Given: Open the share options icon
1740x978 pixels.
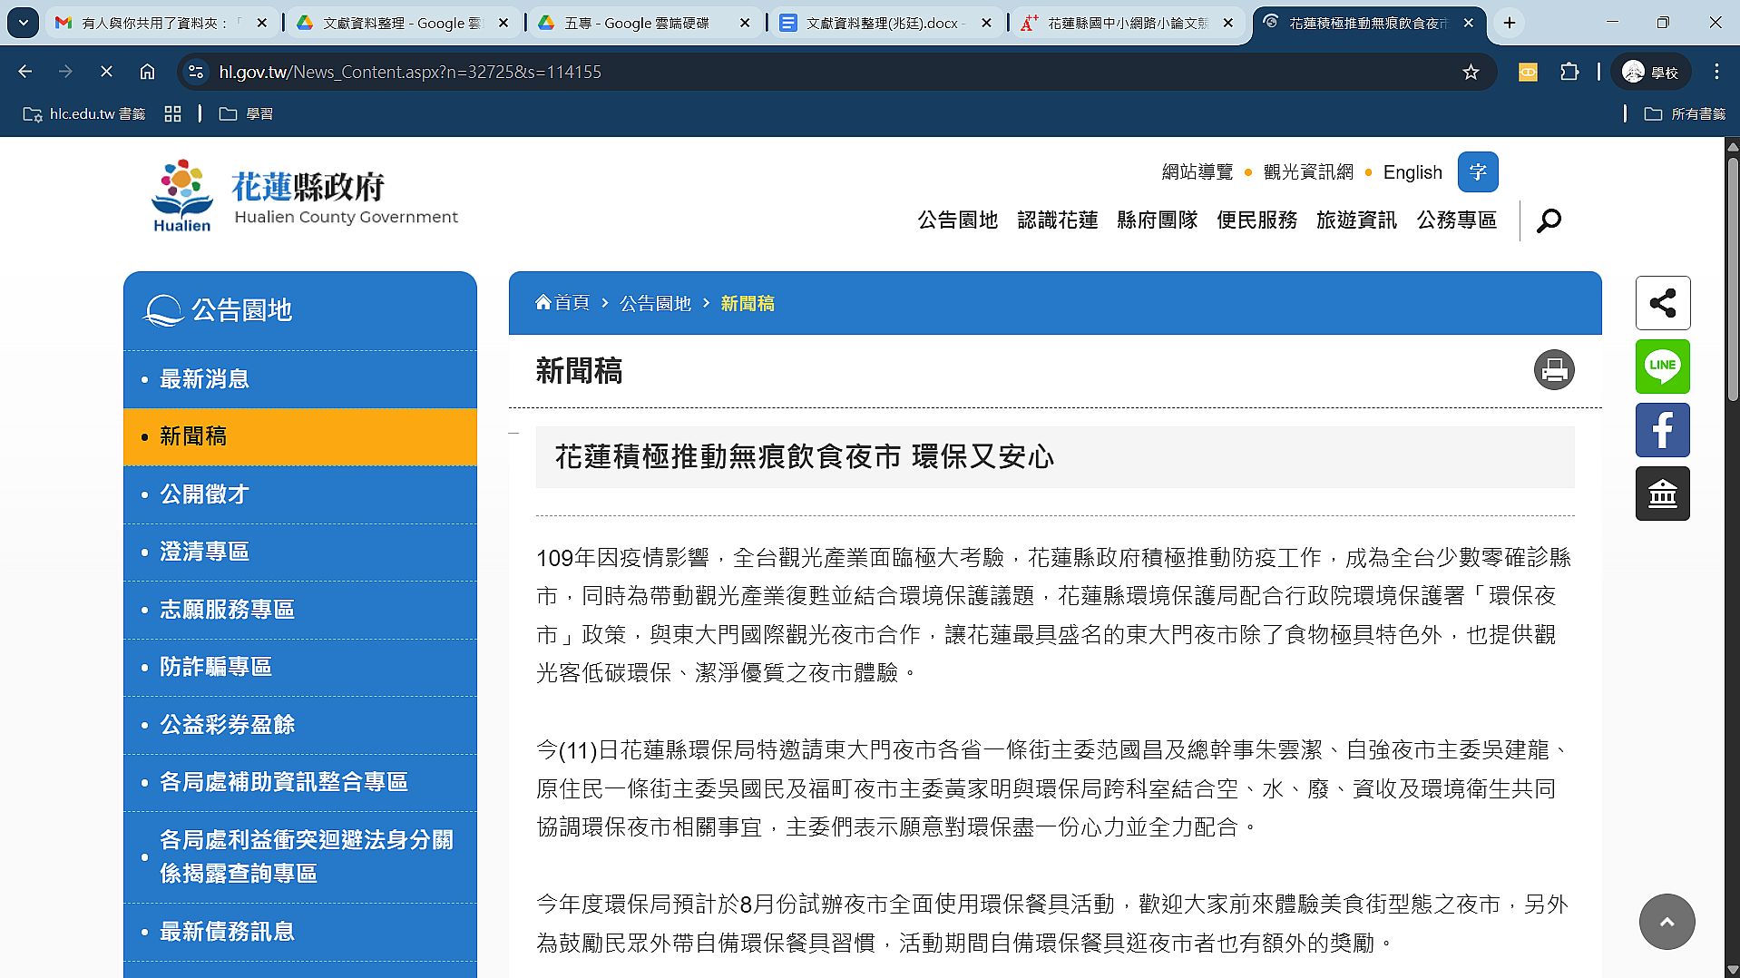Looking at the screenshot, I should (1662, 303).
